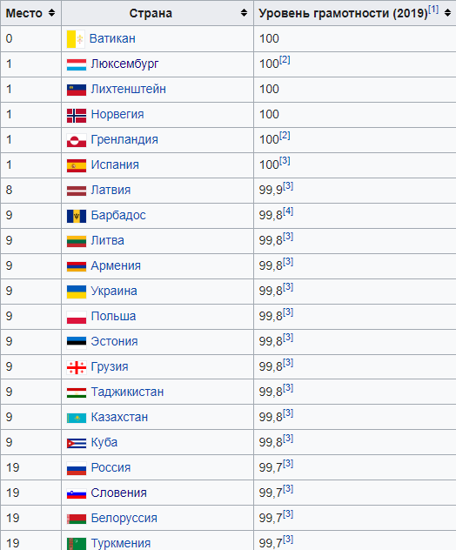Sort table by Страна column arrows

coord(244,13)
